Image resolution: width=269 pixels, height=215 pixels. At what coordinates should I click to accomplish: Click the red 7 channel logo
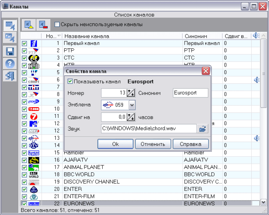(34, 116)
